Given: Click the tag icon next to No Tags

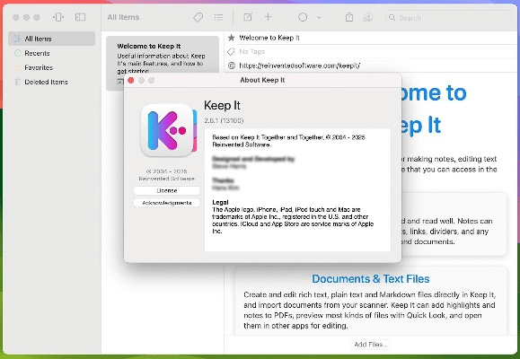Looking at the screenshot, I should point(231,52).
